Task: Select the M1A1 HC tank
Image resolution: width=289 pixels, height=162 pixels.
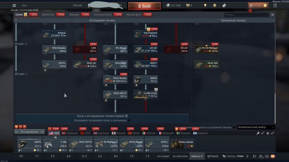Action: click(85, 64)
